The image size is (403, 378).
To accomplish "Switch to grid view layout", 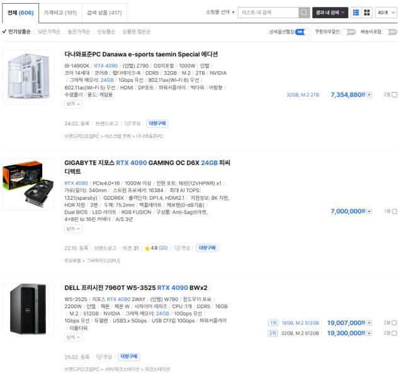I will (366, 13).
